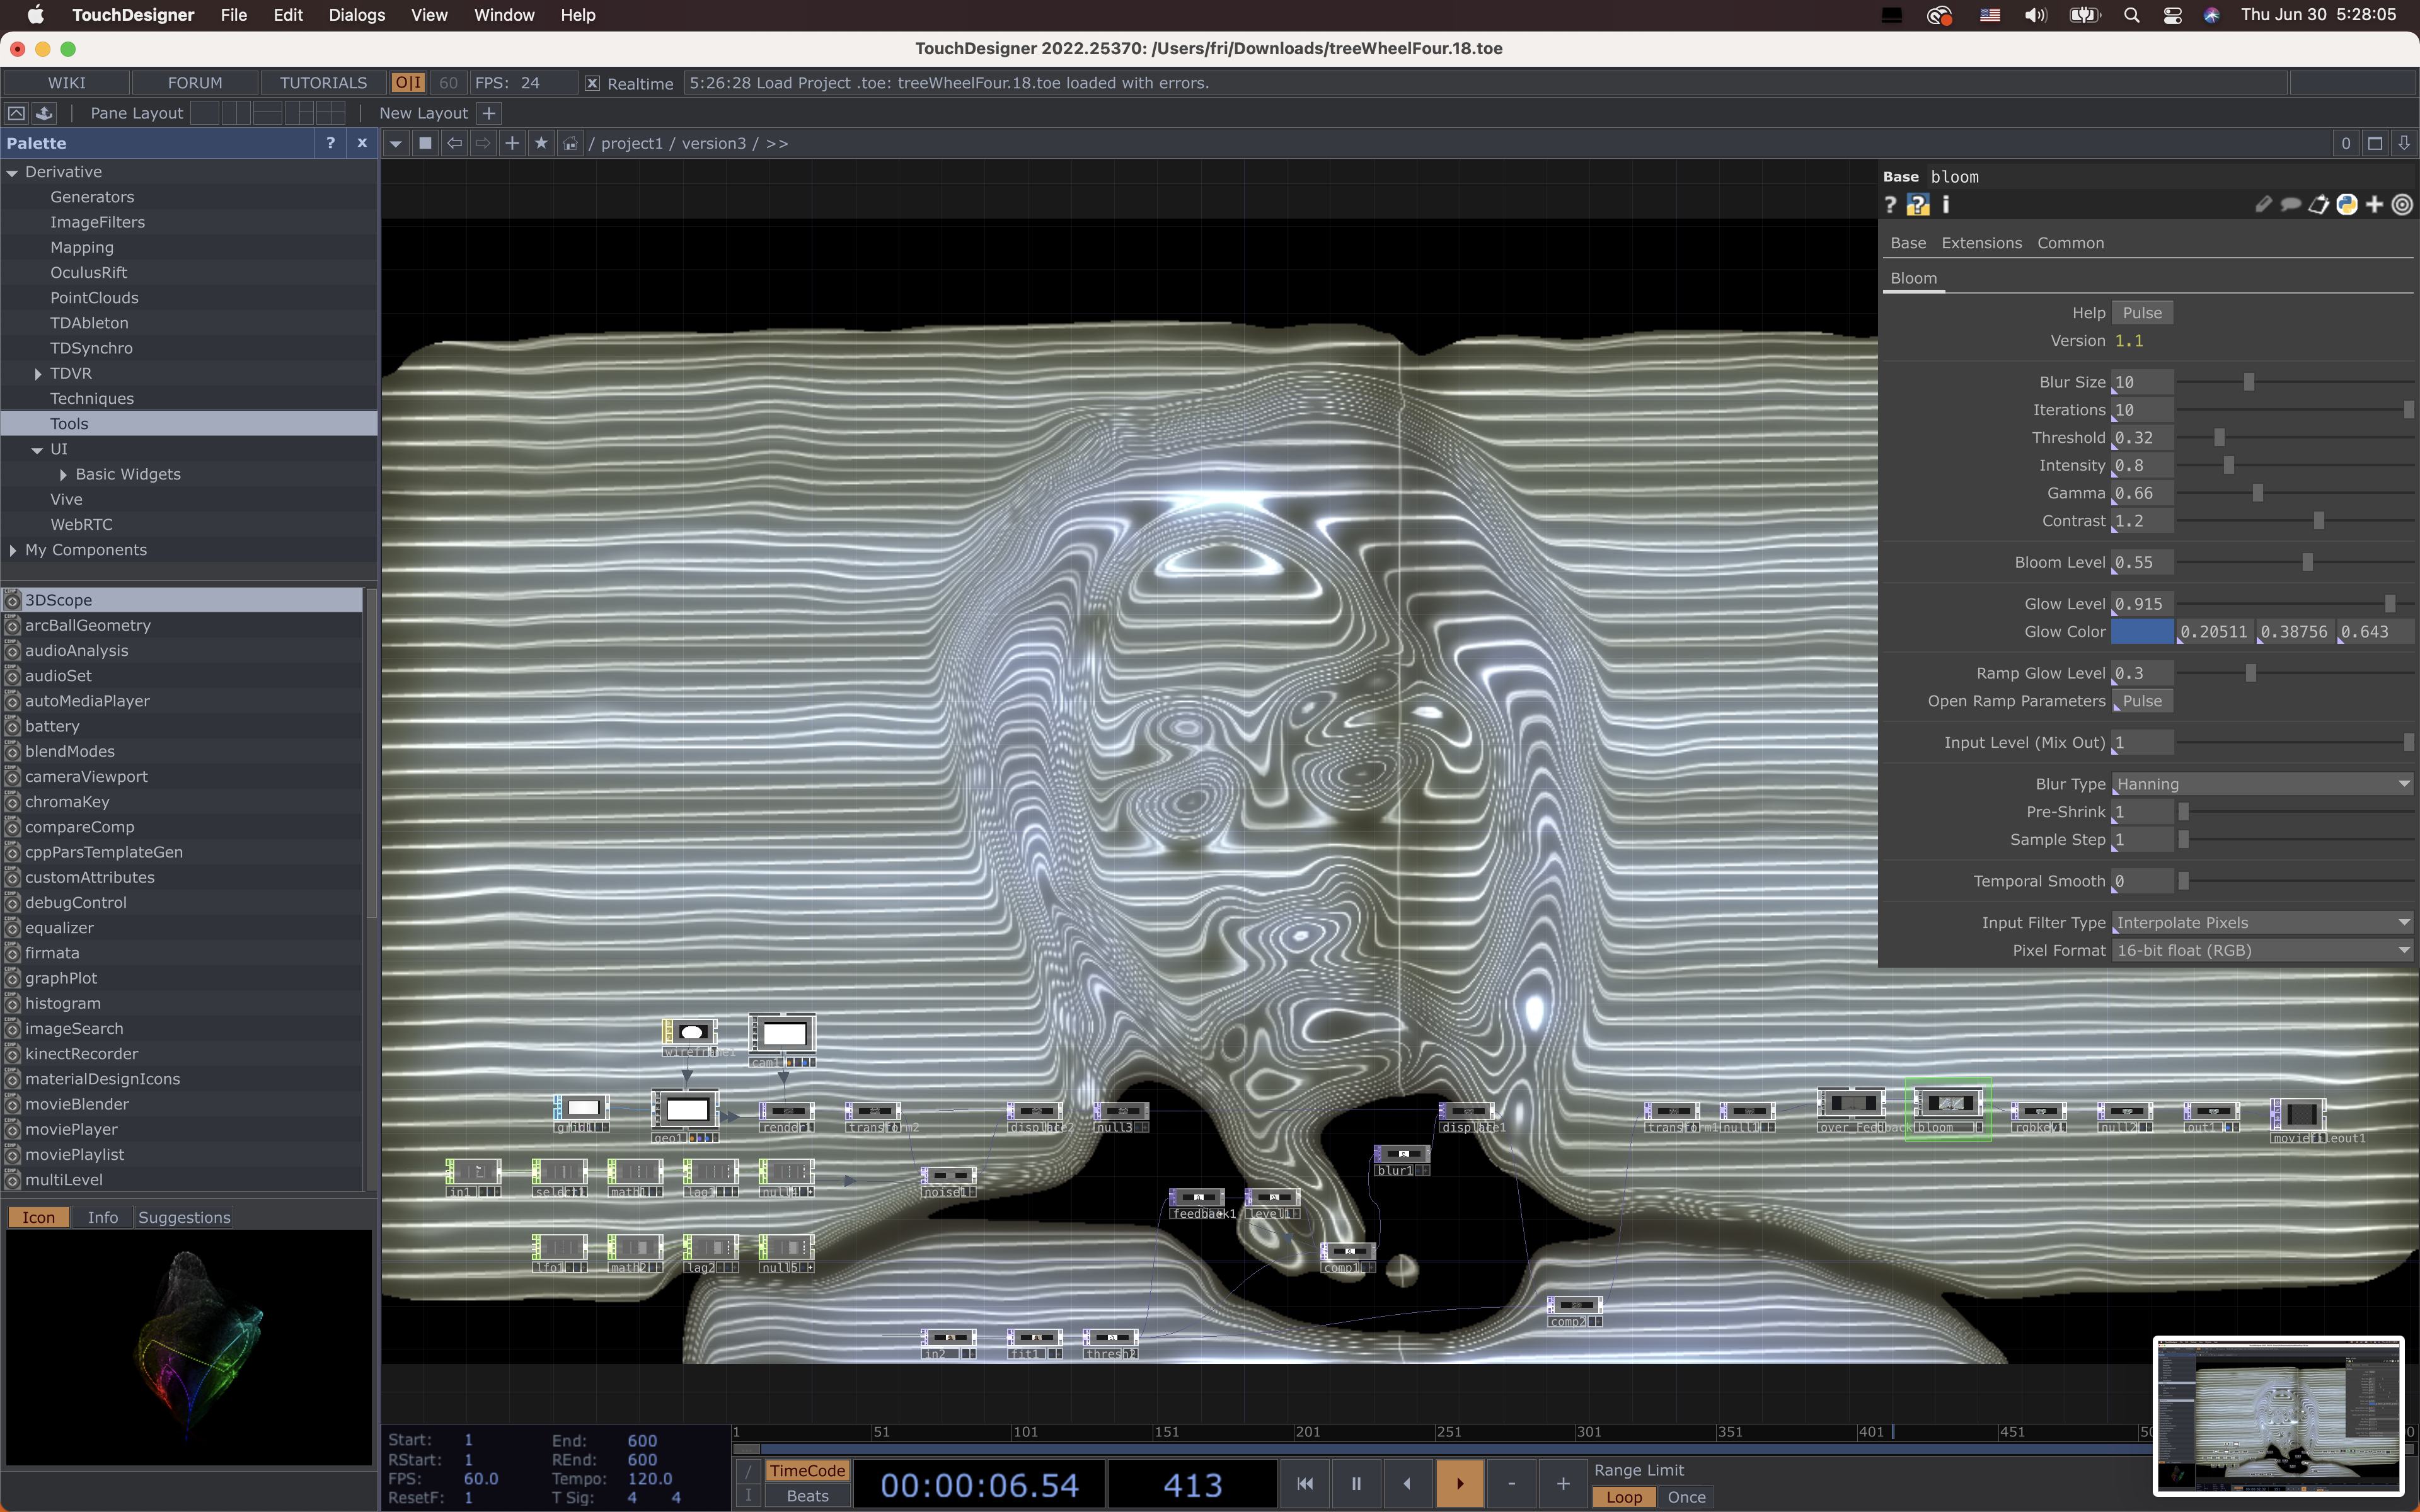Click the Python language icon in parameter panel
The width and height of the screenshot is (2420, 1512).
pos(2346,205)
